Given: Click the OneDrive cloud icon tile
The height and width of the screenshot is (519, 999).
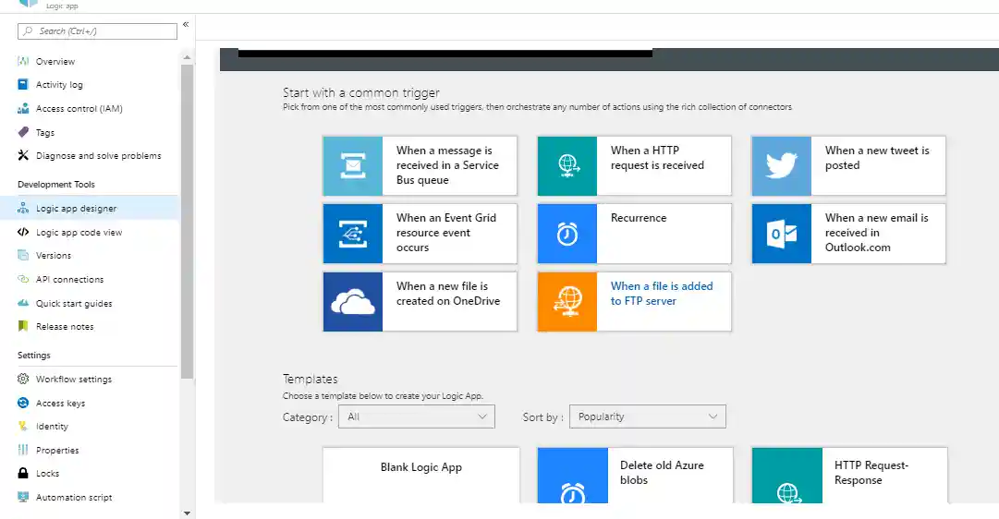Looking at the screenshot, I should click(352, 301).
